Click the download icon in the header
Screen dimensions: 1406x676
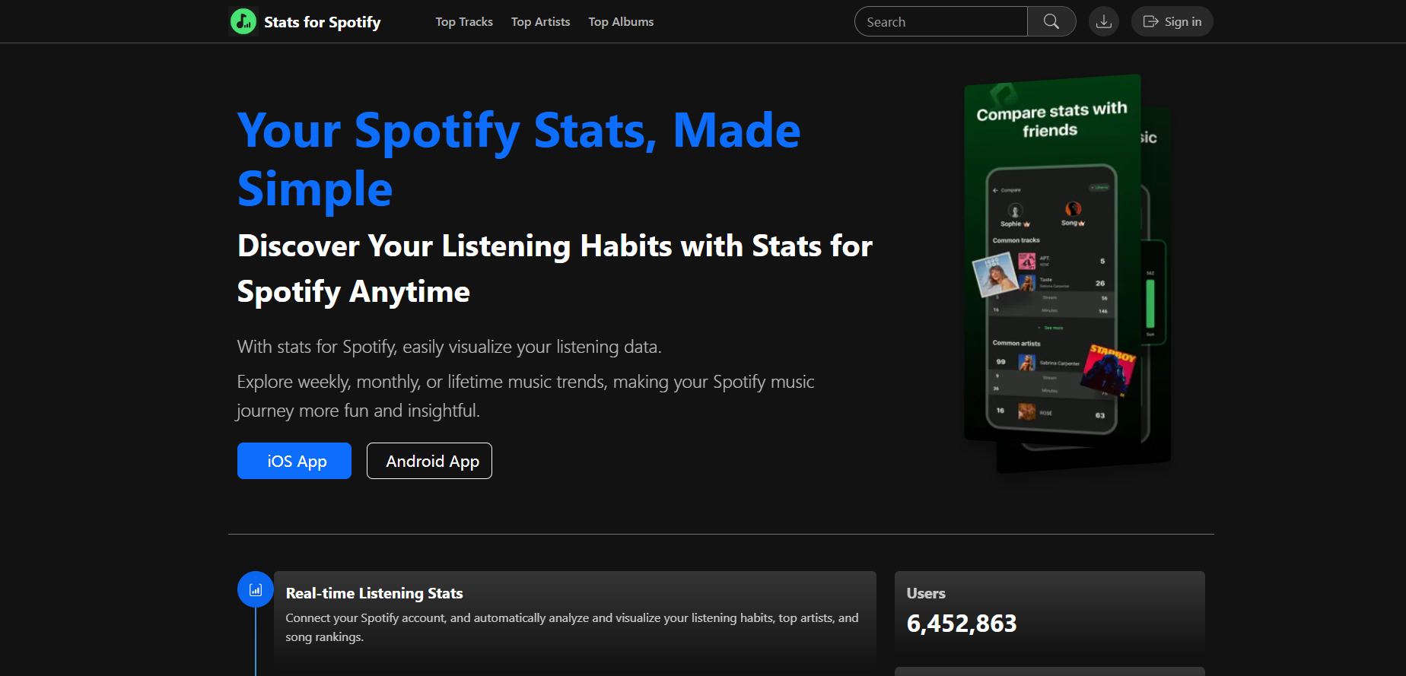1103,21
